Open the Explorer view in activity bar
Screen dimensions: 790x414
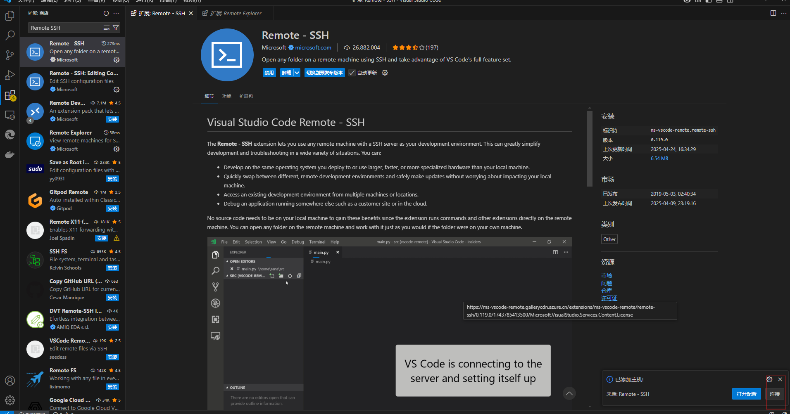(x=10, y=16)
